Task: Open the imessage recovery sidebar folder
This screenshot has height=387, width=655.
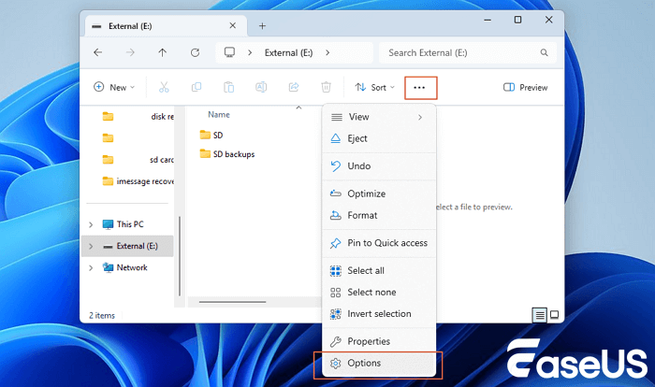Action: pos(138,181)
